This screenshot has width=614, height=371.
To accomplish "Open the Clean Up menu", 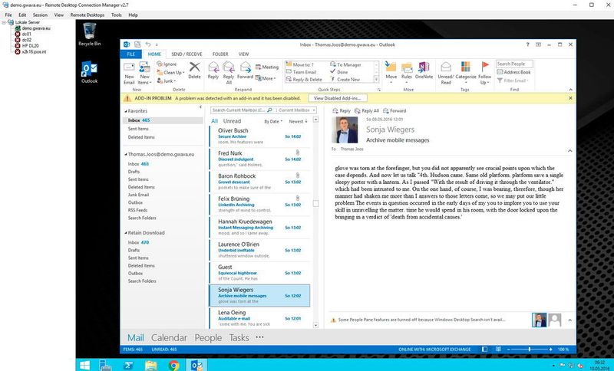I will pyautogui.click(x=170, y=72).
